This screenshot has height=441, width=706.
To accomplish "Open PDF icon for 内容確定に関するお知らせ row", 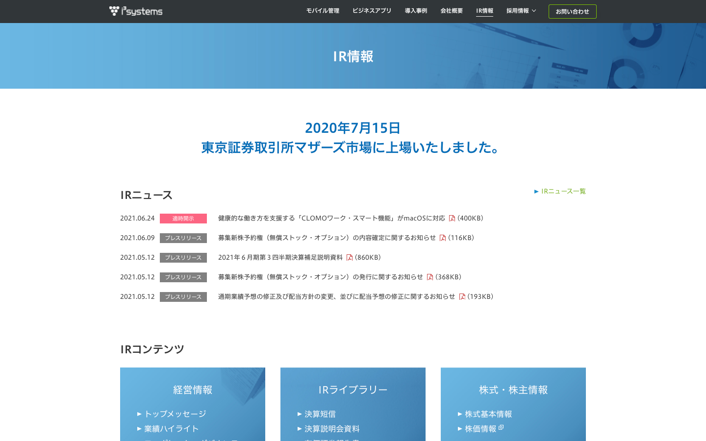I will click(x=443, y=238).
